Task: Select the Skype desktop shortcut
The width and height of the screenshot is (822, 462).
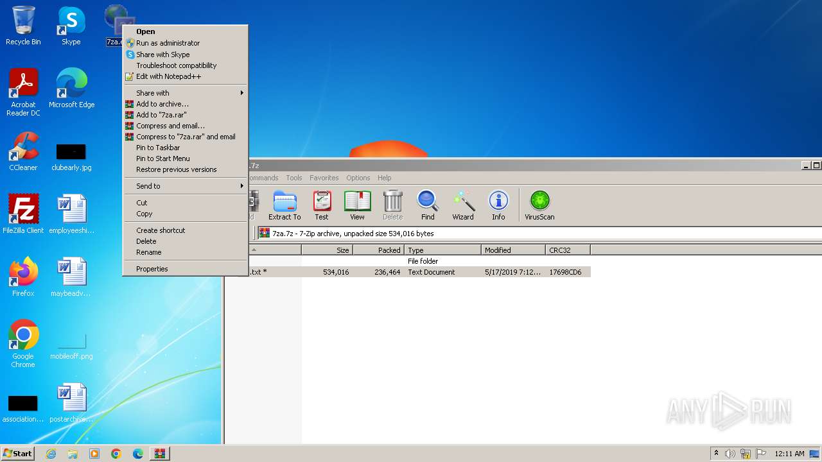Action: [x=71, y=26]
